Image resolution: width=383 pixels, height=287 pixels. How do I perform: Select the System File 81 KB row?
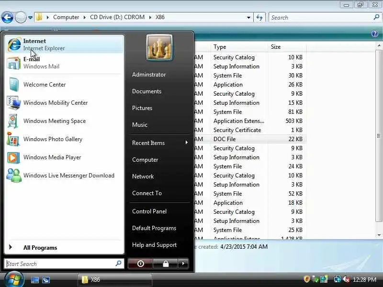(250, 112)
